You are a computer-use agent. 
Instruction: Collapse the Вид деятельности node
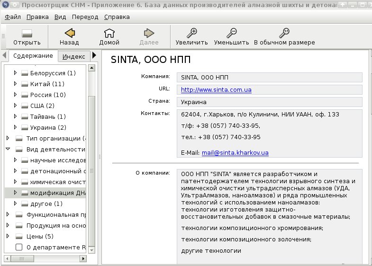tap(8, 149)
